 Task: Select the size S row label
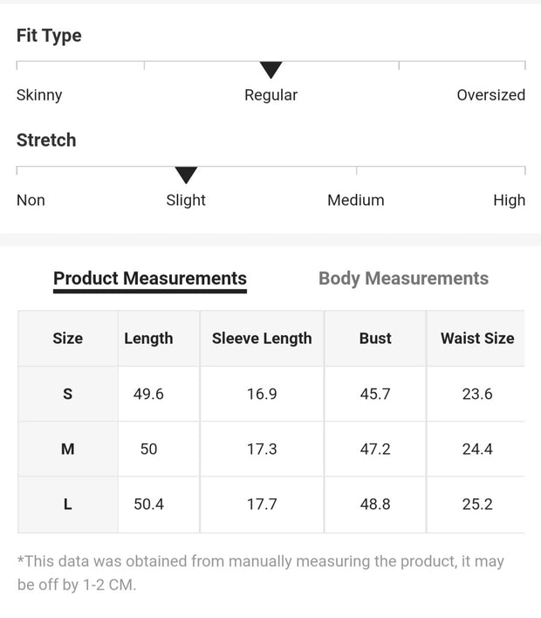tap(68, 394)
